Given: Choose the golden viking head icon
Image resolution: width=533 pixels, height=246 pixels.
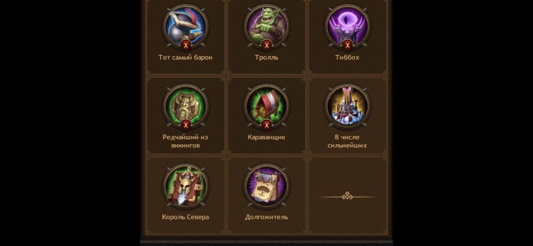Looking at the screenshot, I should (x=185, y=105).
